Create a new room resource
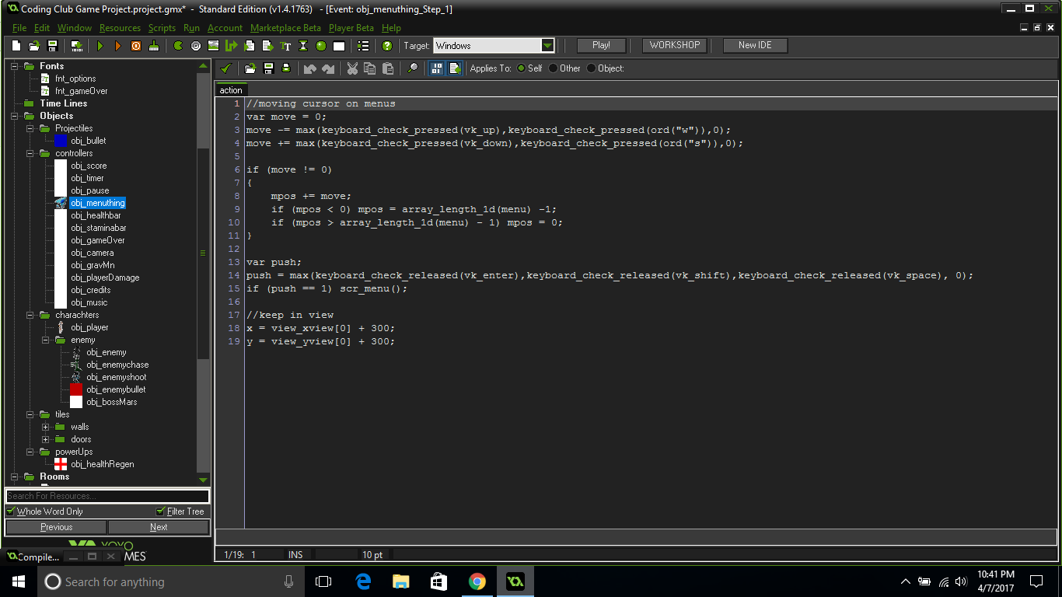This screenshot has height=597, width=1062. [x=339, y=45]
